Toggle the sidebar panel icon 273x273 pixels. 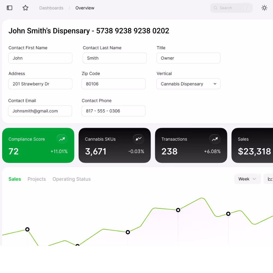pos(9,8)
